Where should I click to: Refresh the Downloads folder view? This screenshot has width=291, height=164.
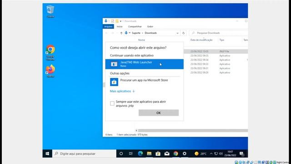(x=183, y=33)
